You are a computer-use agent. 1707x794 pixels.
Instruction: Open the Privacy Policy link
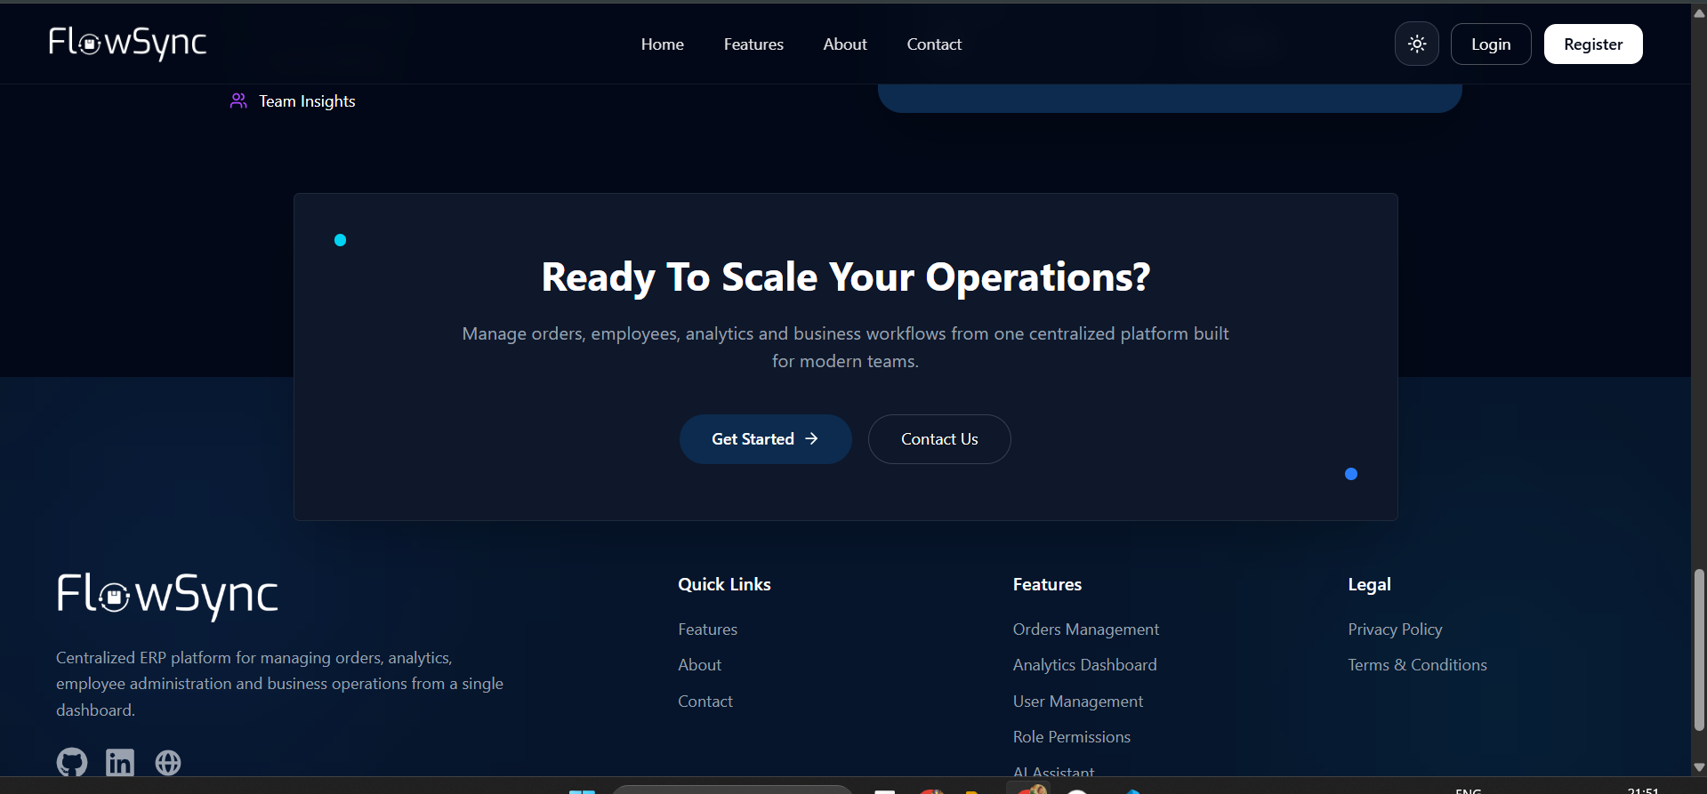tap(1395, 630)
